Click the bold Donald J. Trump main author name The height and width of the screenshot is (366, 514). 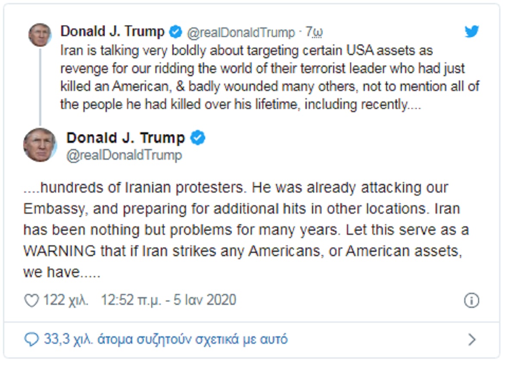[125, 138]
